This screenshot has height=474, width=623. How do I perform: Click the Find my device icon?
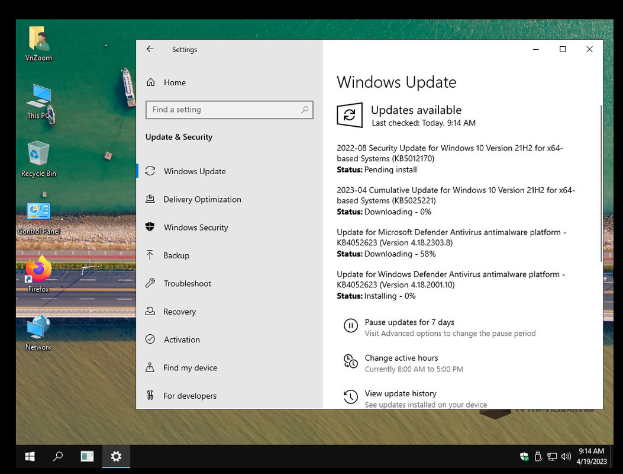click(x=150, y=367)
